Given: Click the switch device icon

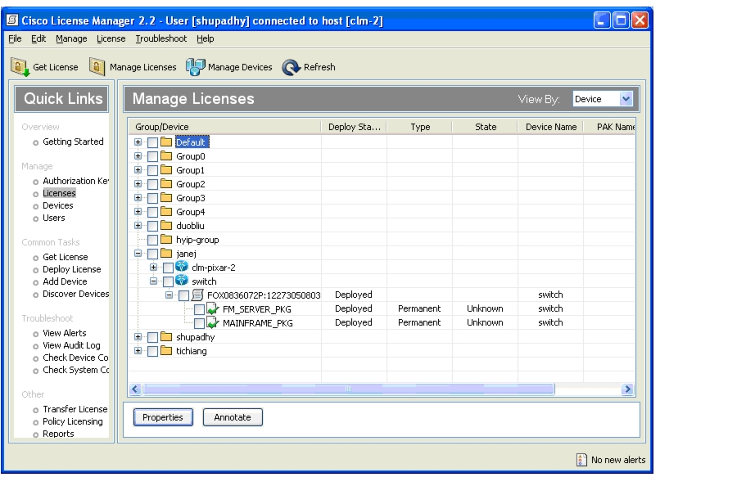Looking at the screenshot, I should click(182, 281).
